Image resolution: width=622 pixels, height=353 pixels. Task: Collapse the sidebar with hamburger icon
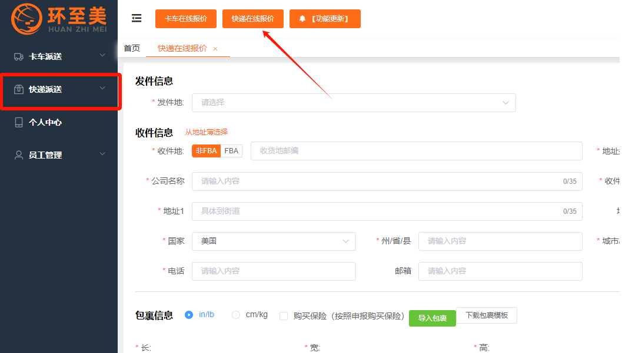point(137,18)
